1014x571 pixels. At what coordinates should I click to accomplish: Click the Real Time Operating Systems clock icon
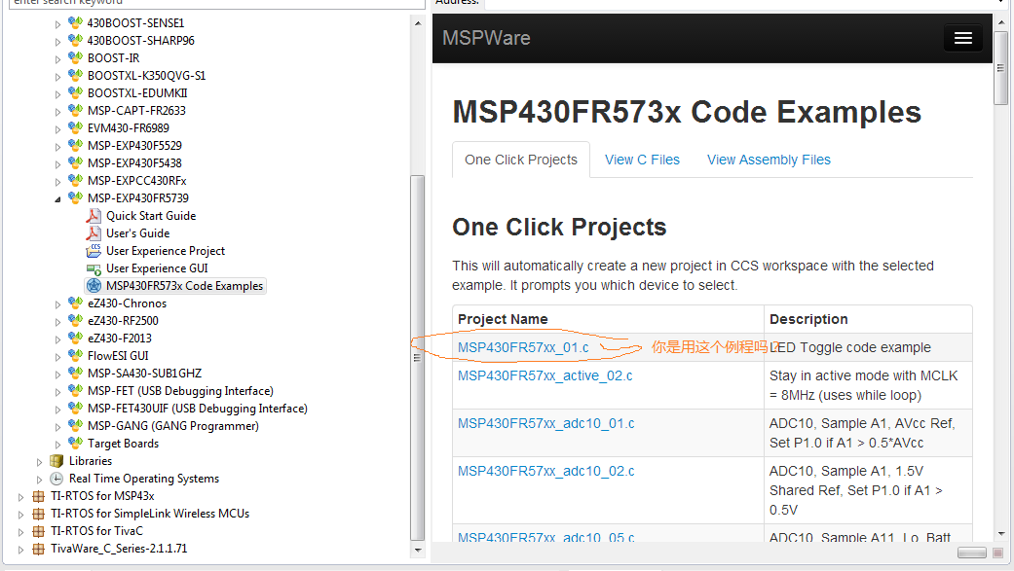pyautogui.click(x=56, y=478)
